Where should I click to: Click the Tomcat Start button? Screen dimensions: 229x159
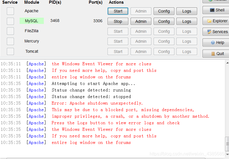click(118, 52)
